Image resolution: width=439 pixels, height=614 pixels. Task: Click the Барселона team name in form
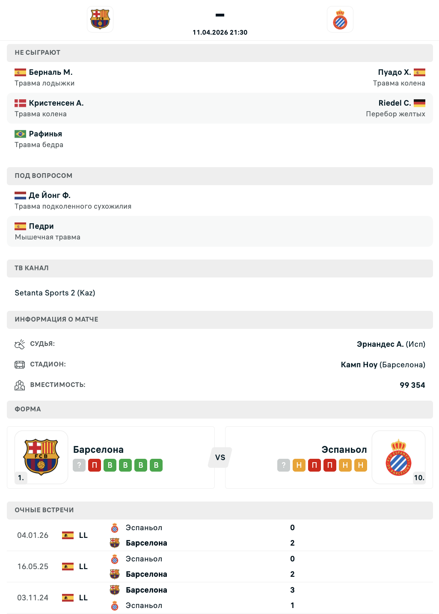[98, 450]
